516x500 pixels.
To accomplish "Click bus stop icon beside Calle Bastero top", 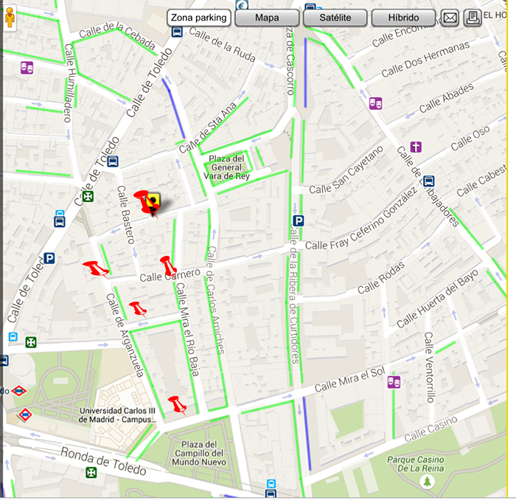I will tap(113, 162).
